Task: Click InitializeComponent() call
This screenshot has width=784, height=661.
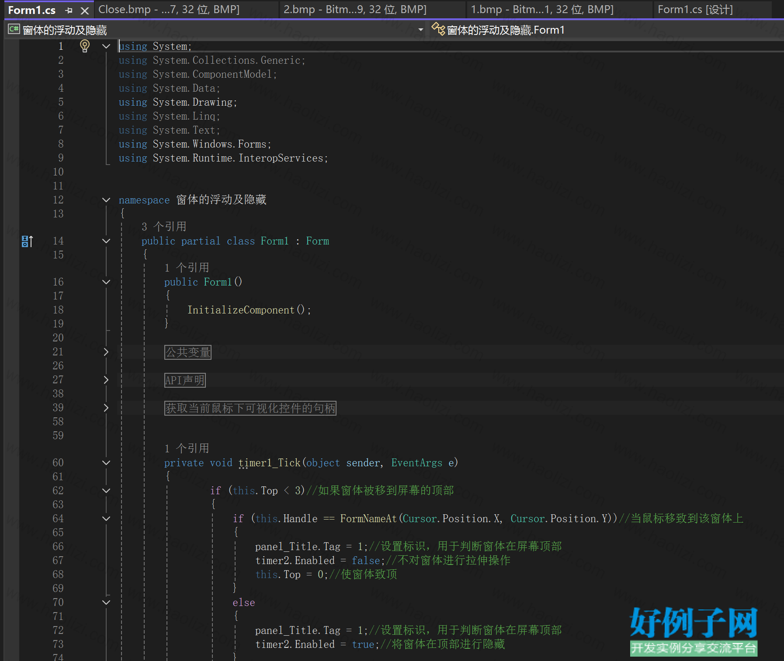Action: coord(249,310)
